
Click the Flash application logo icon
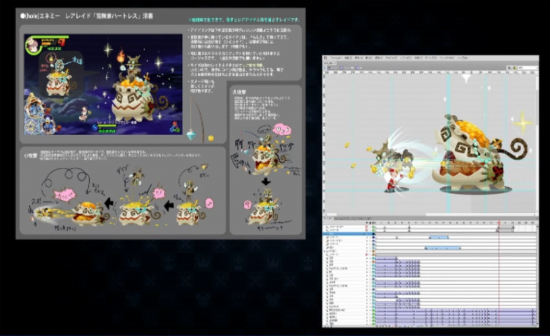click(x=326, y=58)
